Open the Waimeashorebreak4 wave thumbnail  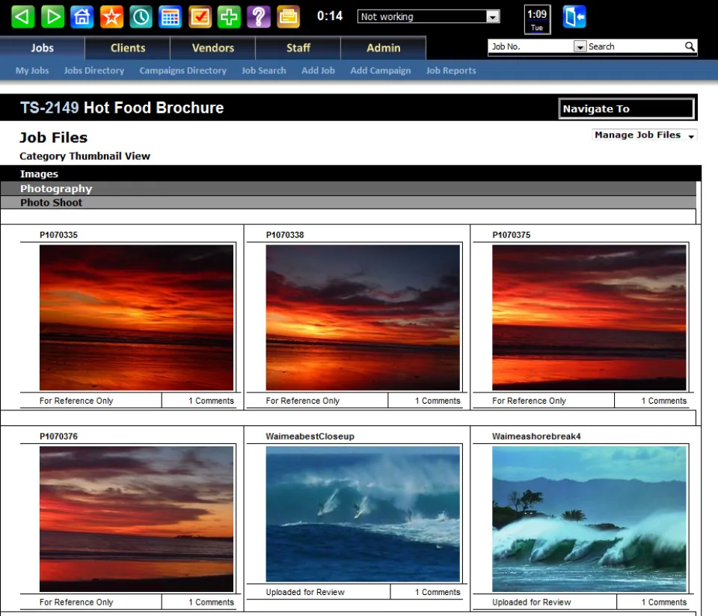[589, 519]
